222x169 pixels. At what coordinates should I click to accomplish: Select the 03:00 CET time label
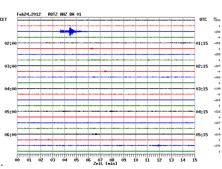coord(11,66)
